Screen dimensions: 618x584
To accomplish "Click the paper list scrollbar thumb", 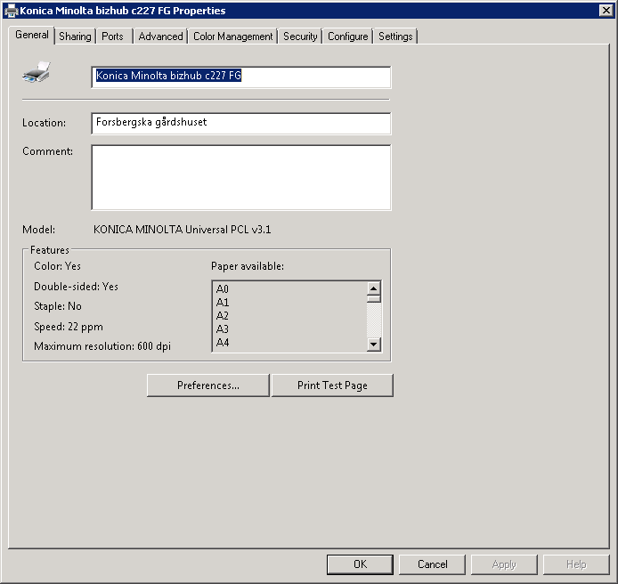I will tap(373, 299).
